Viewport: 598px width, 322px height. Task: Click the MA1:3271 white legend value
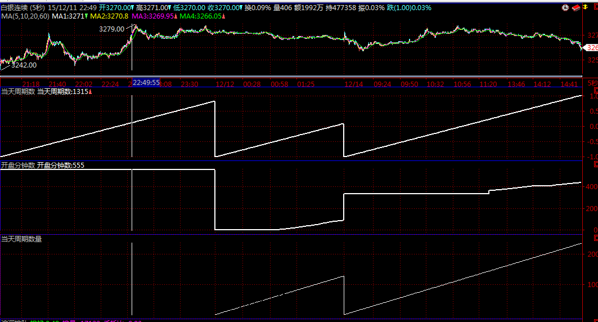point(68,17)
